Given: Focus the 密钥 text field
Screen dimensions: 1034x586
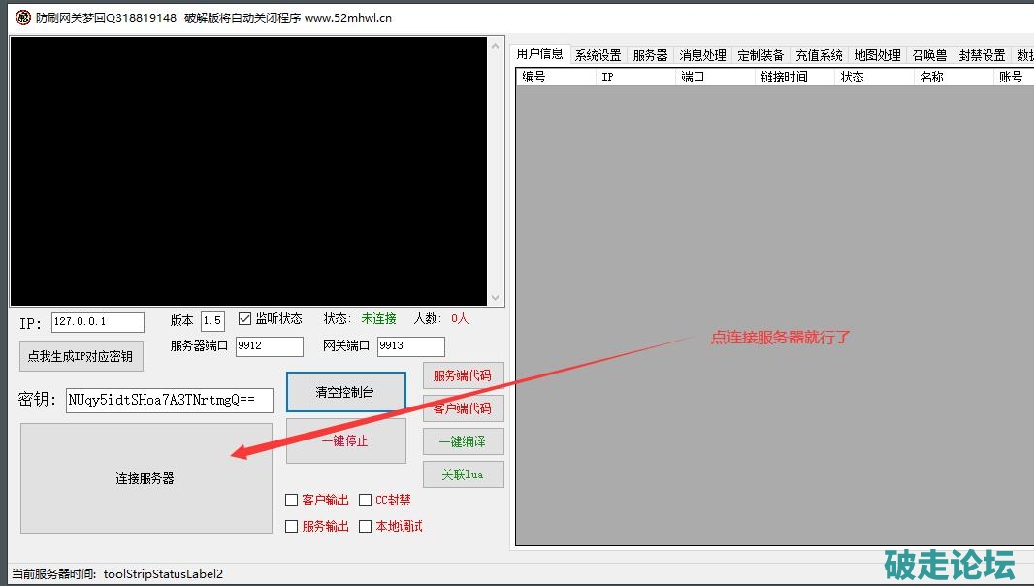Looking at the screenshot, I should 170,401.
